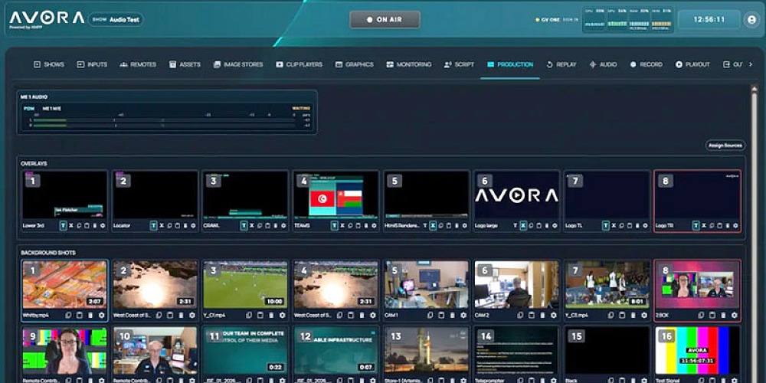Open settings gear for Lower 3rd overlay
The width and height of the screenshot is (766, 383).
(102, 226)
